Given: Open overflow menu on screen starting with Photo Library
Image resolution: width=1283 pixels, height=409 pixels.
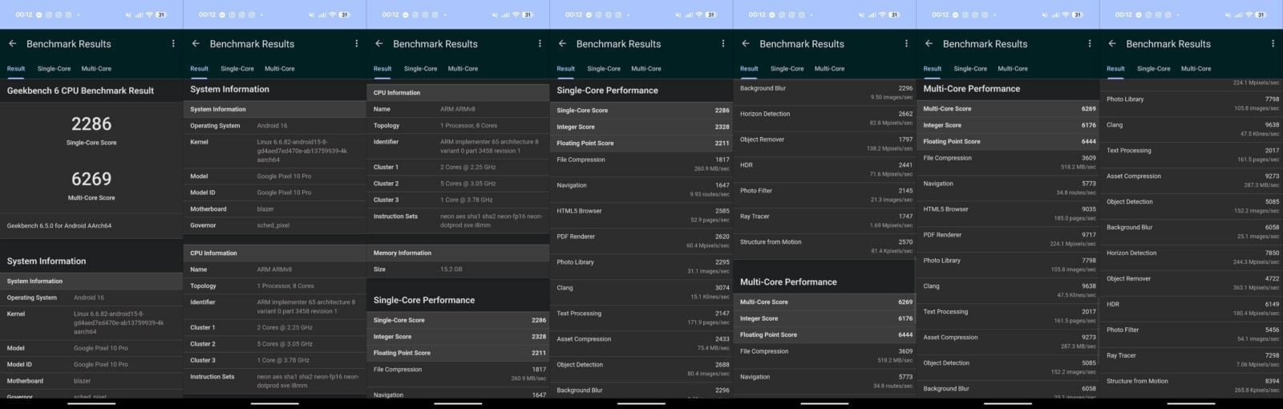Looking at the screenshot, I should 1273,44.
